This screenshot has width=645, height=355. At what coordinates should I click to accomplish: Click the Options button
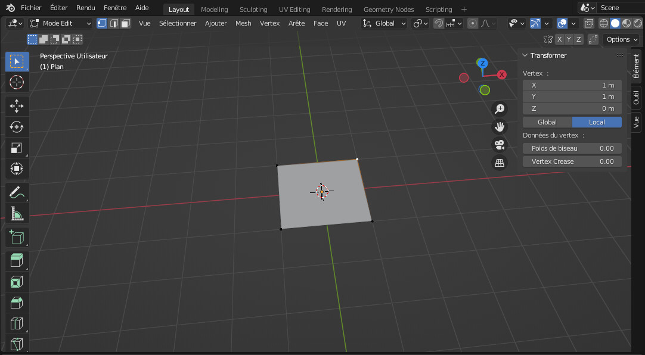[622, 39]
